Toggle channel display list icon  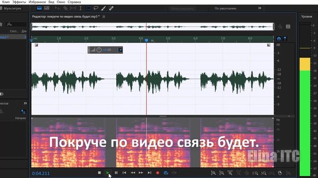(288, 27)
